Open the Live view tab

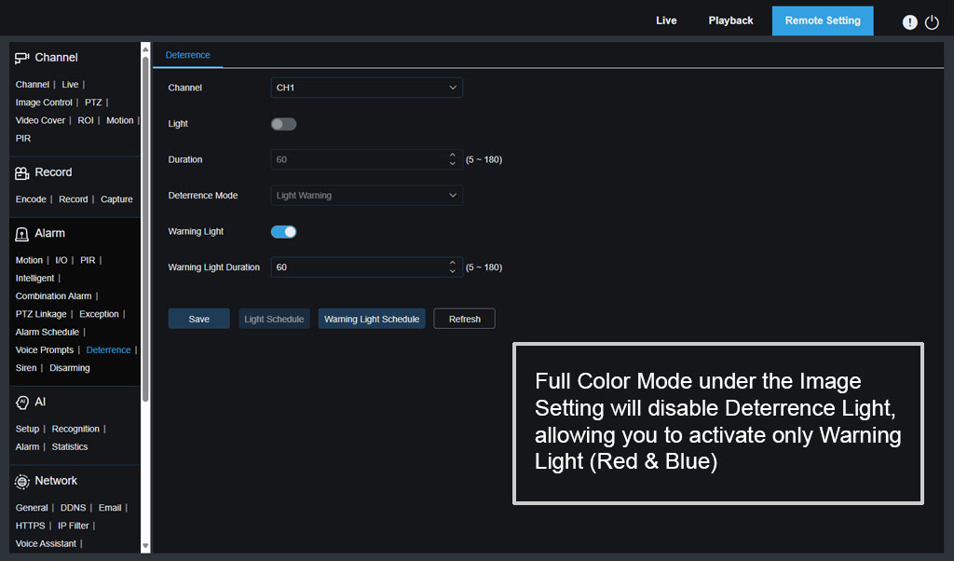666,21
